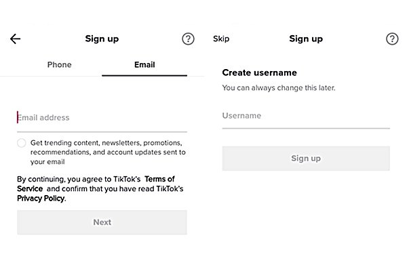Click the back arrow icon
407x271 pixels.
pos(16,39)
